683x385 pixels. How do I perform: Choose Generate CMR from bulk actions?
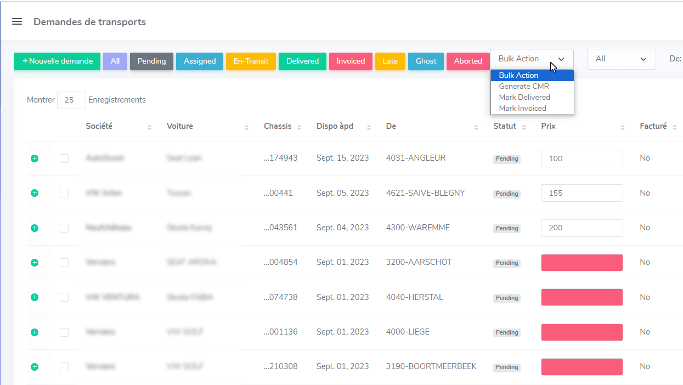(524, 86)
